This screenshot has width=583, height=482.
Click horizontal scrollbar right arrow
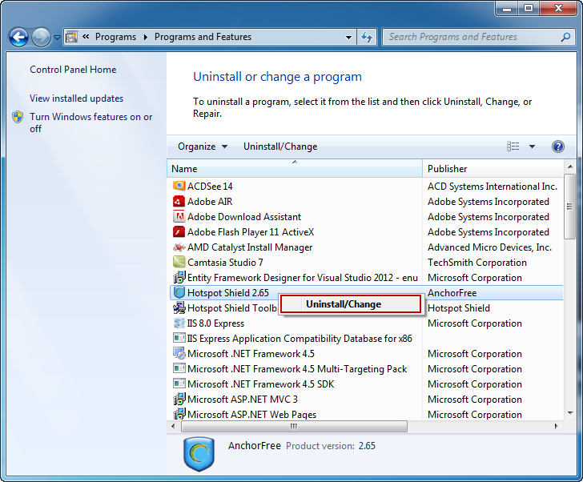click(x=557, y=426)
